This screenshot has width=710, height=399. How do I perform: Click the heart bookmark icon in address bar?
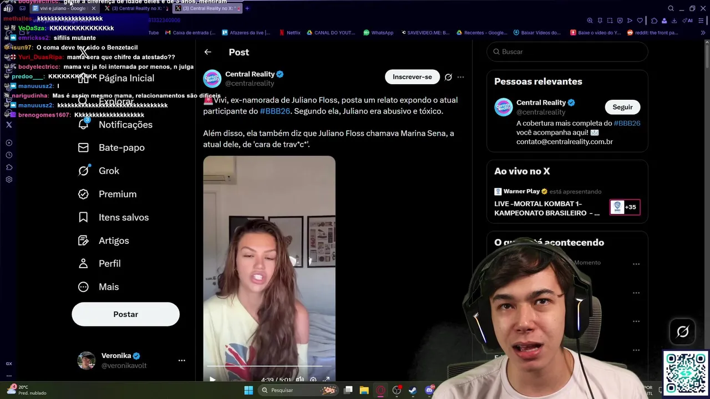tap(640, 21)
